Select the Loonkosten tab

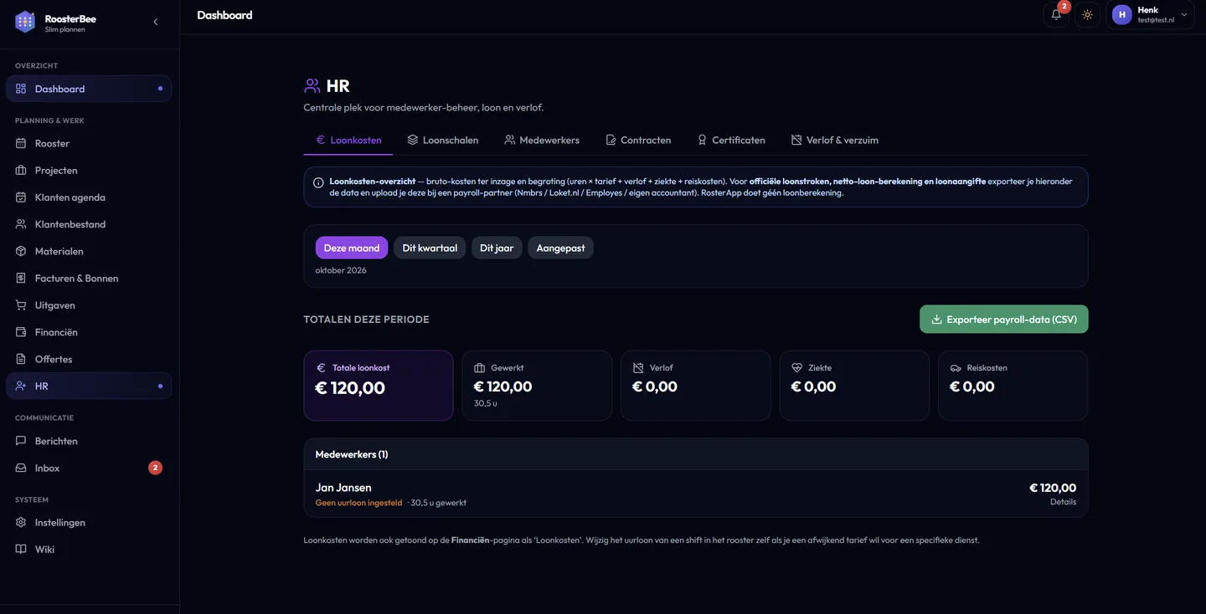pyautogui.click(x=348, y=140)
